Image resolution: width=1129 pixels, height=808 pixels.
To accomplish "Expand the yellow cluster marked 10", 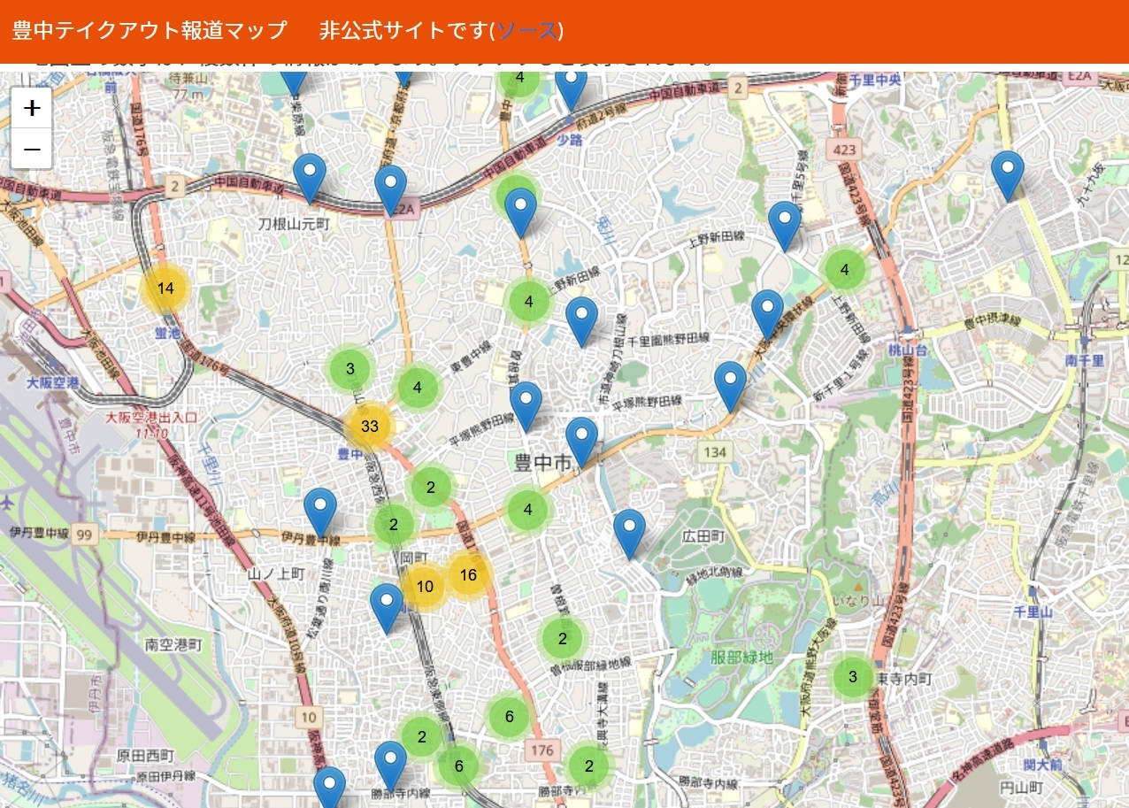I will 425,586.
